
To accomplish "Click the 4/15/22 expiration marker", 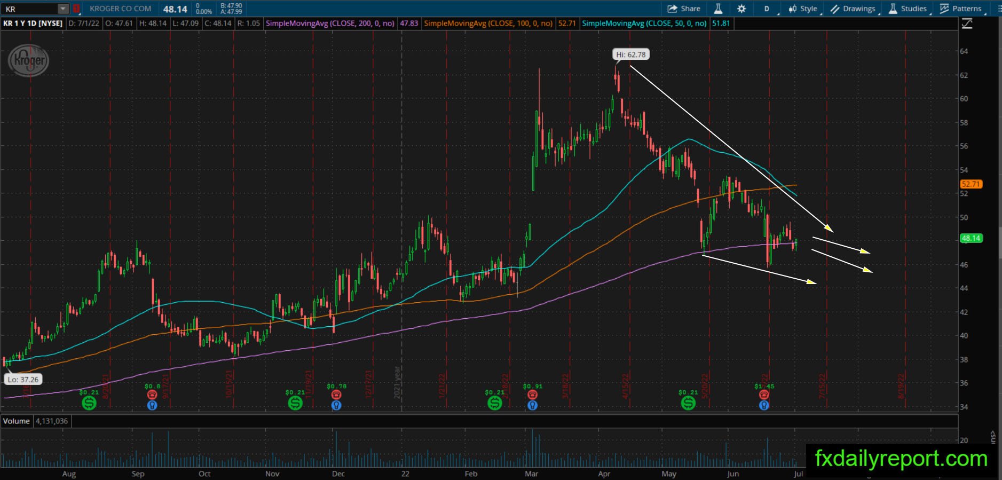I will (x=625, y=385).
